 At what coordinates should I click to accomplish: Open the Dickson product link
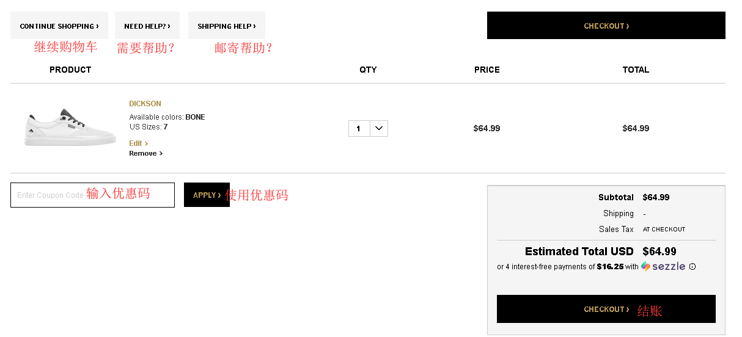click(145, 104)
